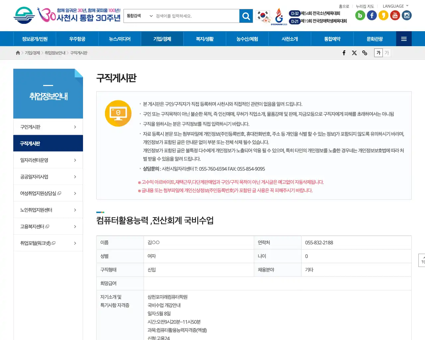Open the green Naver blog icon
Viewport: 425px width, 340px height.
(360, 15)
